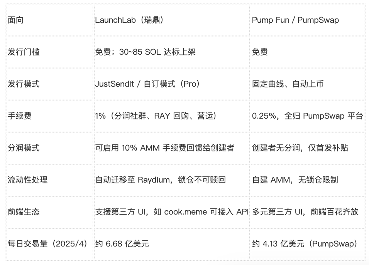Select cell '免费；30~85 SOL 达标上架'
The image size is (369, 265).
pos(172,52)
